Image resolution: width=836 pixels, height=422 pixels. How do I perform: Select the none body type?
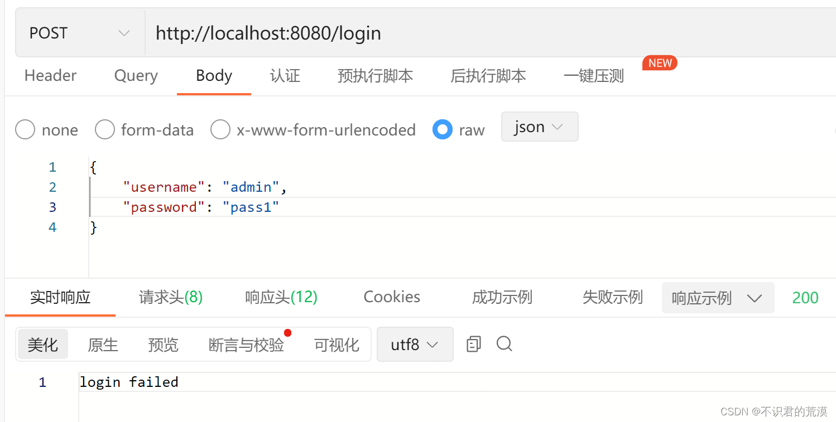(47, 130)
